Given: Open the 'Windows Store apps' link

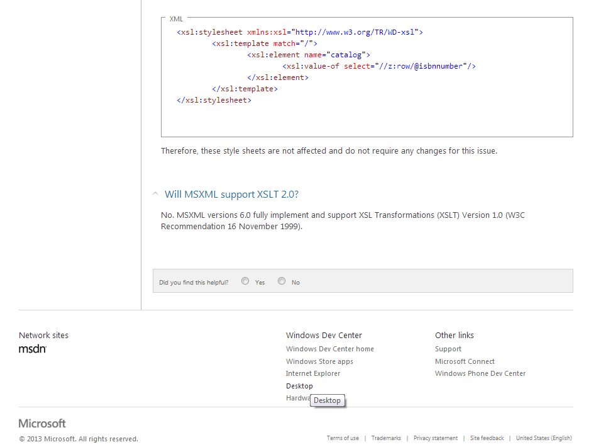Looking at the screenshot, I should tap(319, 361).
